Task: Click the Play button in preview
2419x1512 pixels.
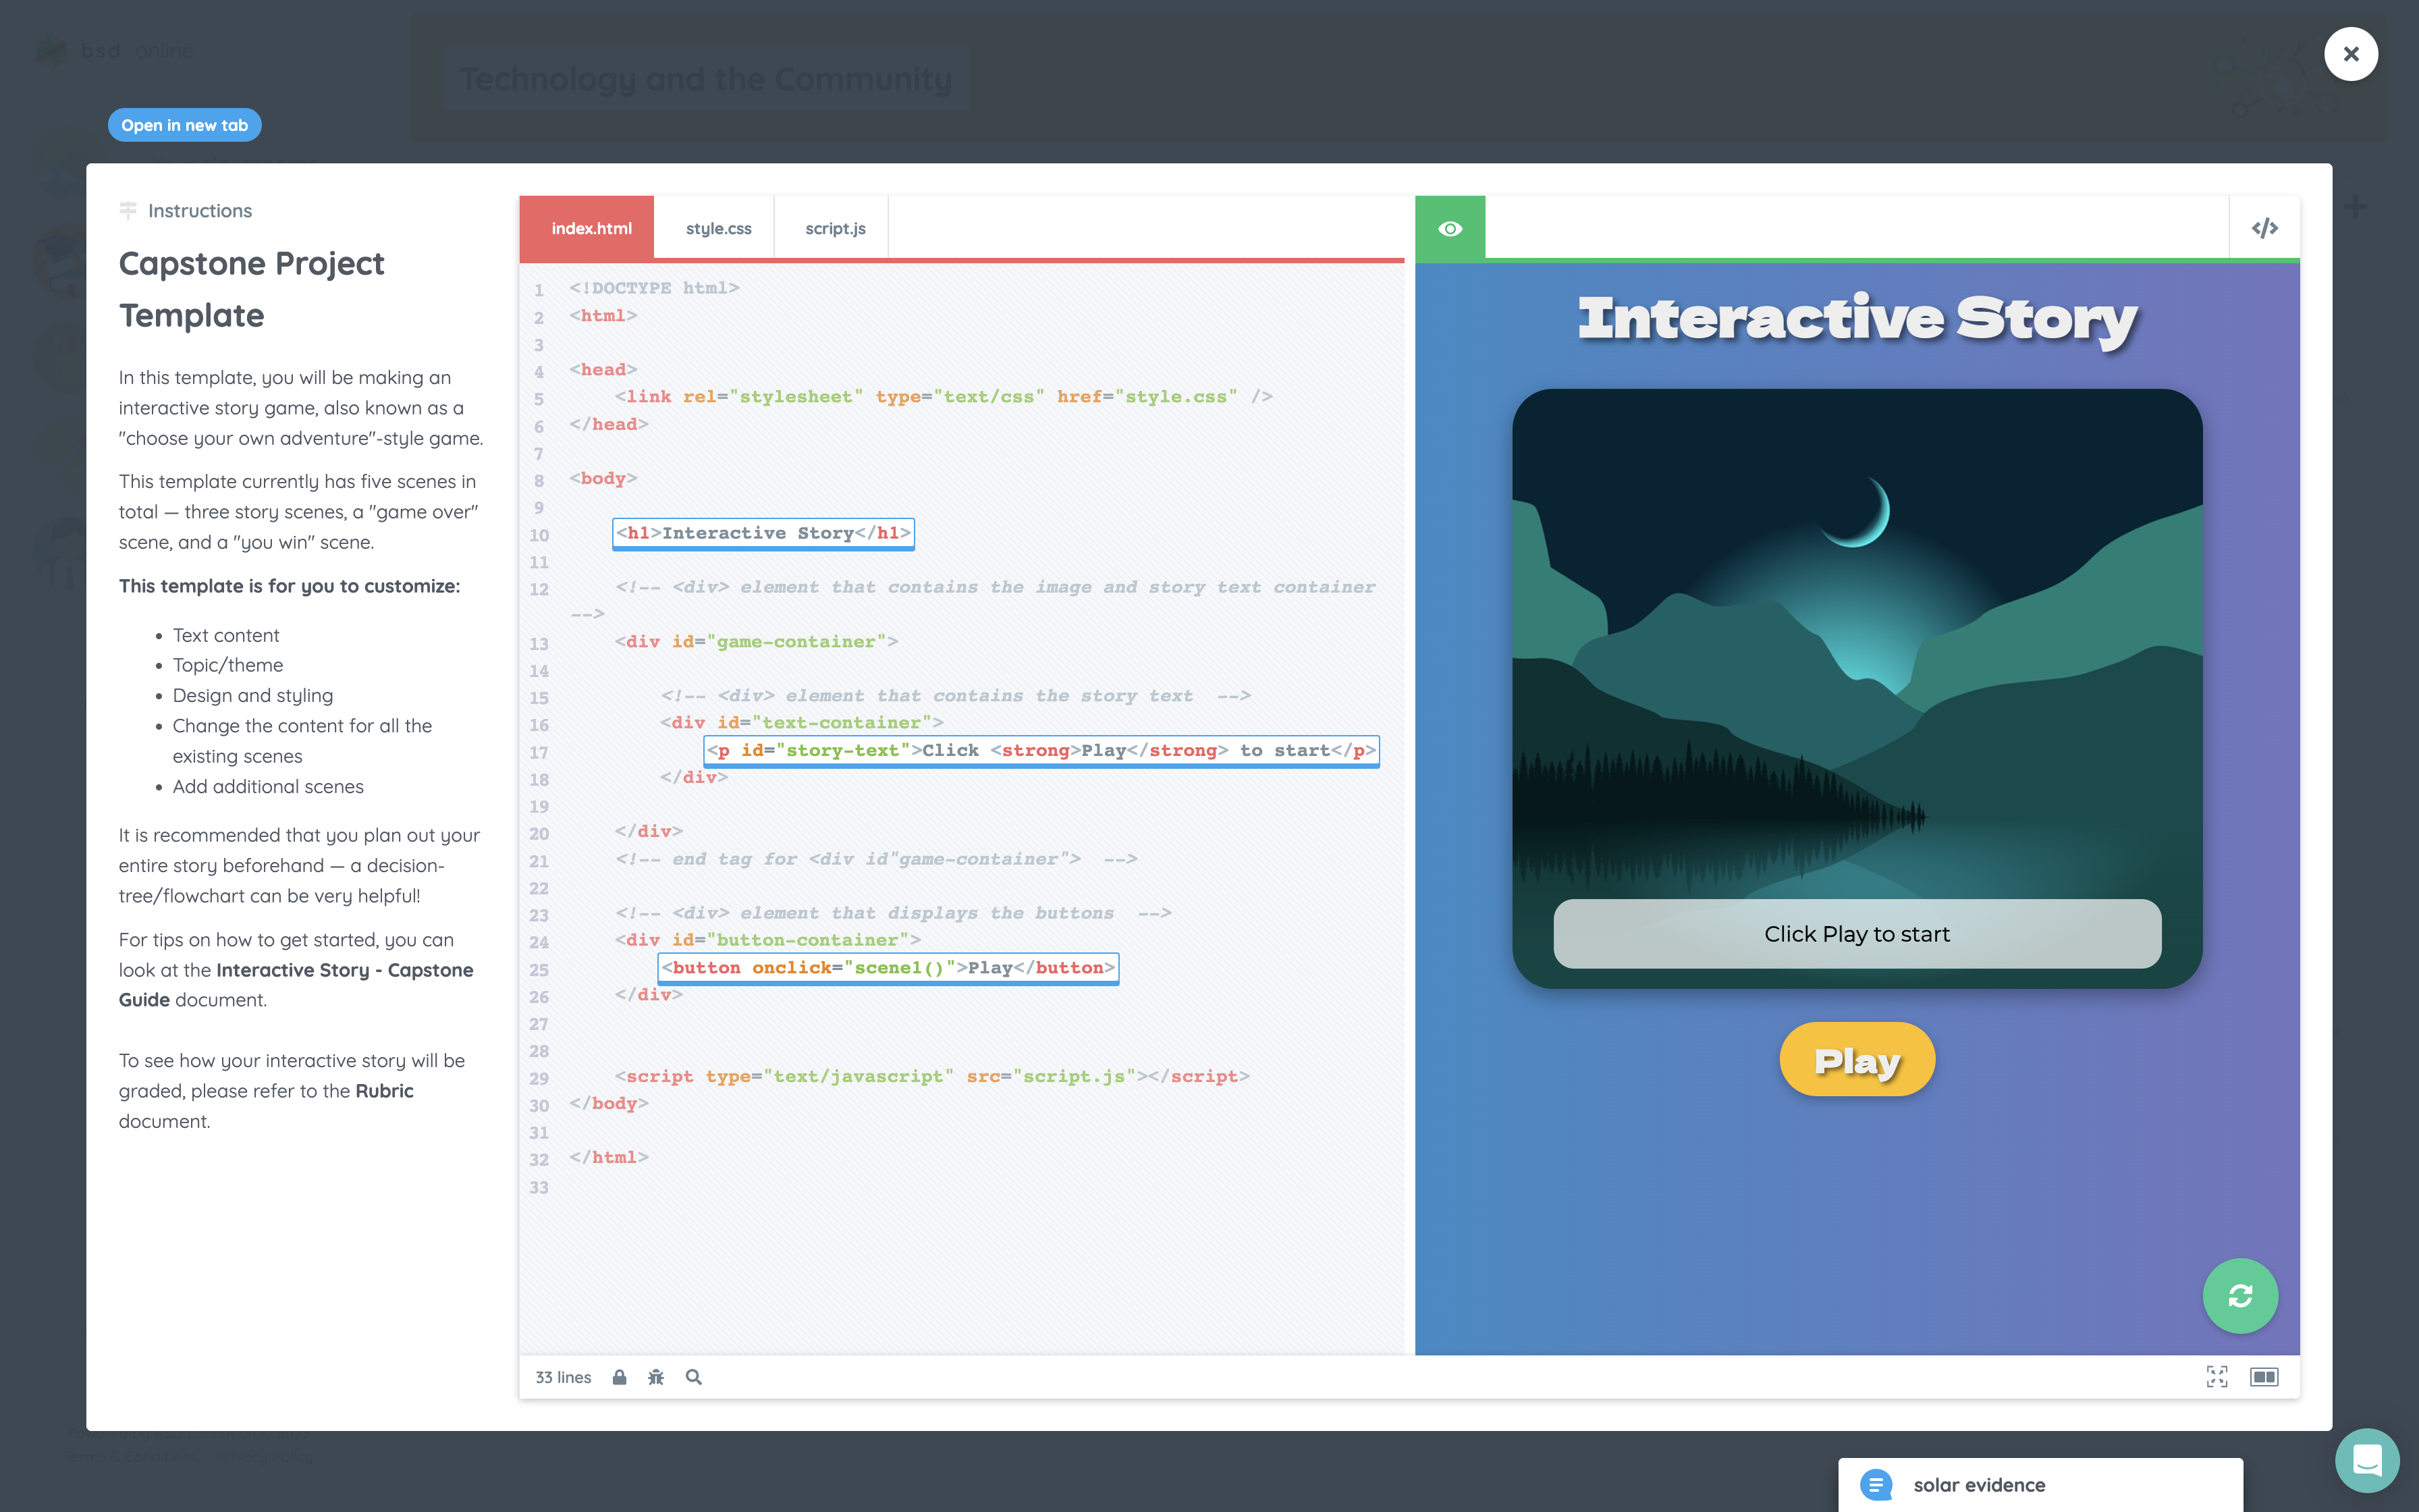Action: pyautogui.click(x=1855, y=1057)
